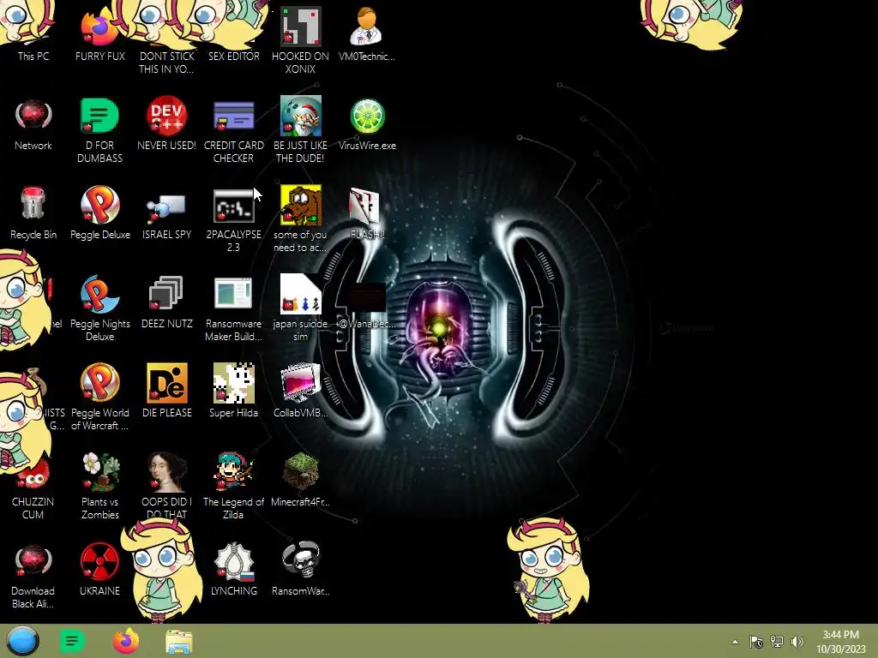This screenshot has width=878, height=658.
Task: Open the volume speaker tray icon
Action: click(x=797, y=642)
